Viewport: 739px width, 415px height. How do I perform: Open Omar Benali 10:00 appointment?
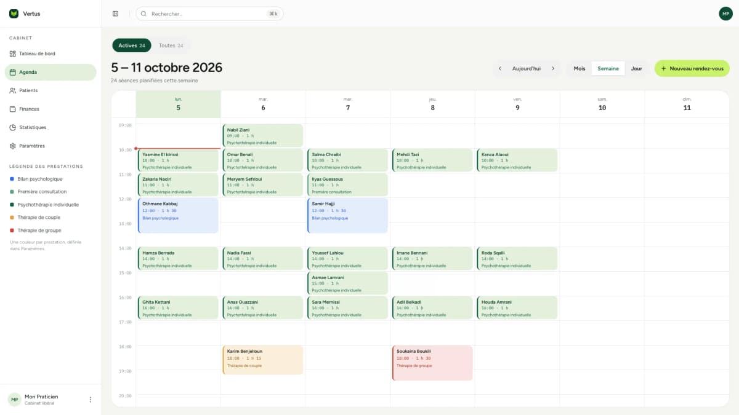point(263,160)
